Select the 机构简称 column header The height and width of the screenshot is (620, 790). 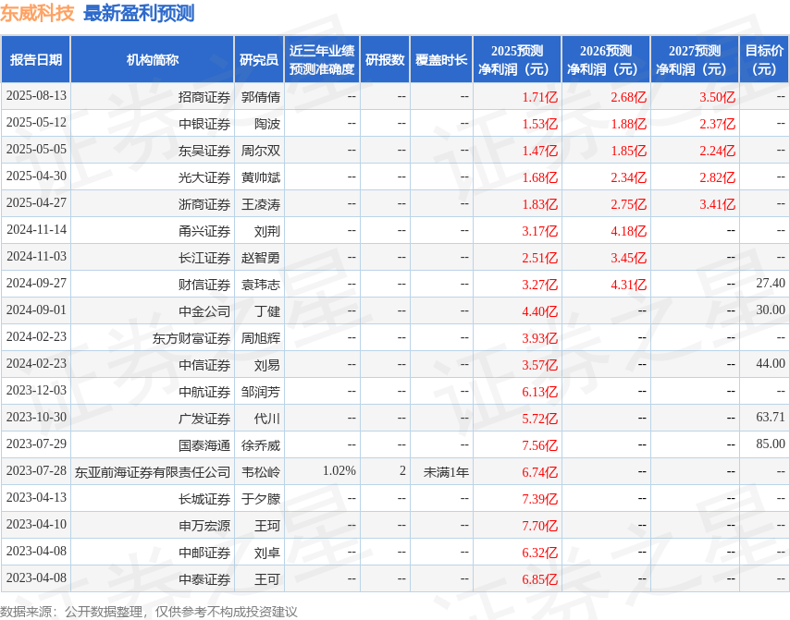click(x=152, y=59)
